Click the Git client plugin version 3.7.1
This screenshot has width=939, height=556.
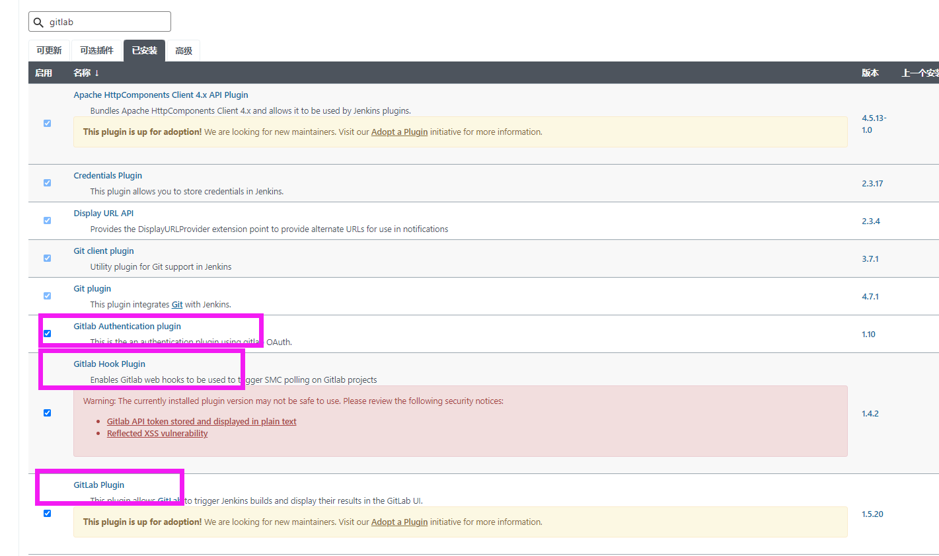pyautogui.click(x=870, y=259)
